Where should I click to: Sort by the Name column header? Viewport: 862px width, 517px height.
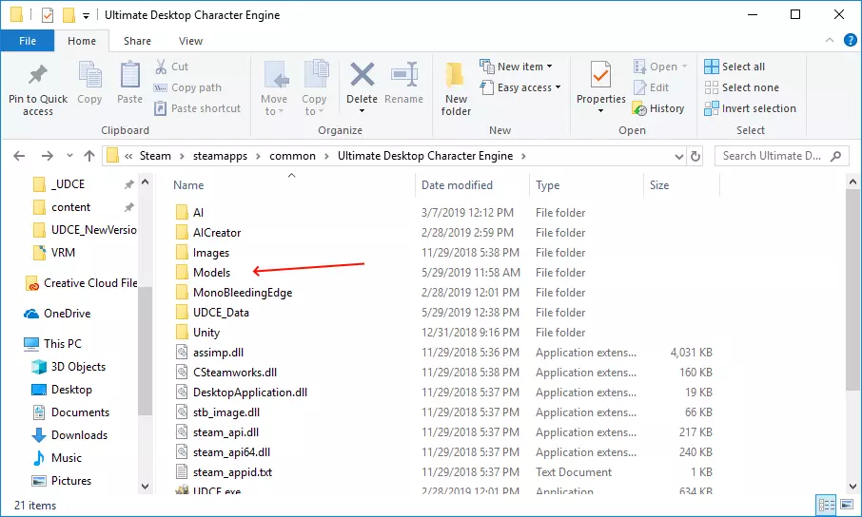coord(188,185)
